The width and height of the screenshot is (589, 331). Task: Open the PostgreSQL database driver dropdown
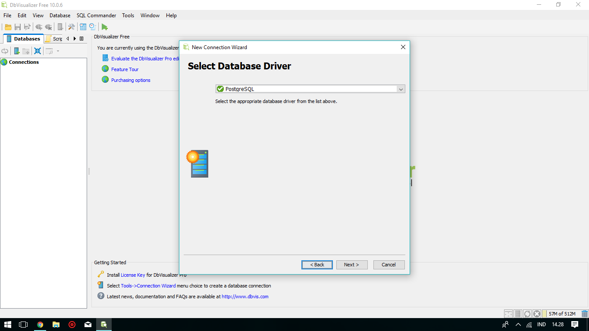pos(310,89)
